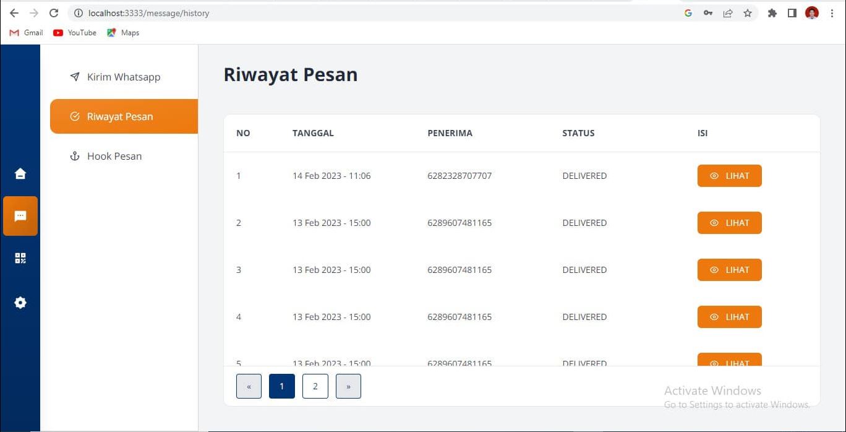Click the share page icon in address bar
Viewport: 846px width, 432px height.
coord(728,13)
